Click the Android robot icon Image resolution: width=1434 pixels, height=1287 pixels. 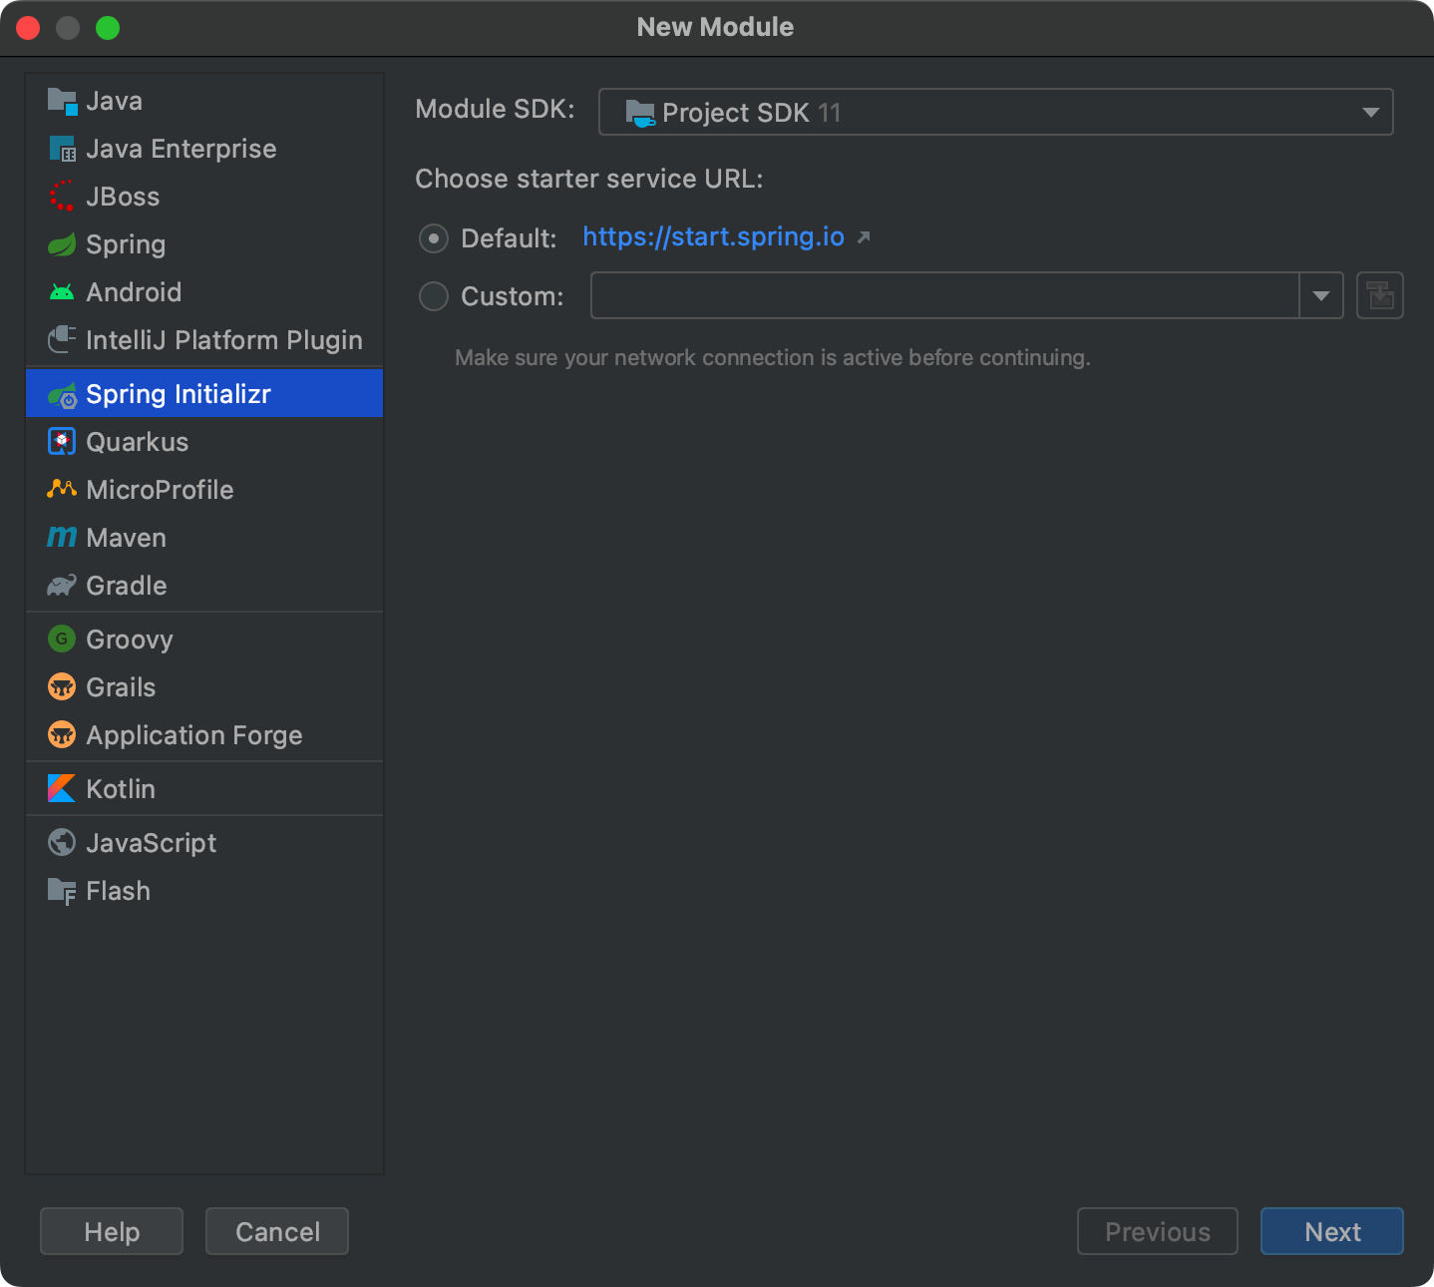(x=62, y=292)
